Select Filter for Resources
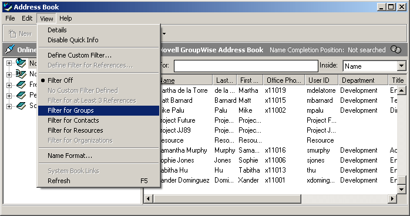410x216 pixels. tap(99, 130)
